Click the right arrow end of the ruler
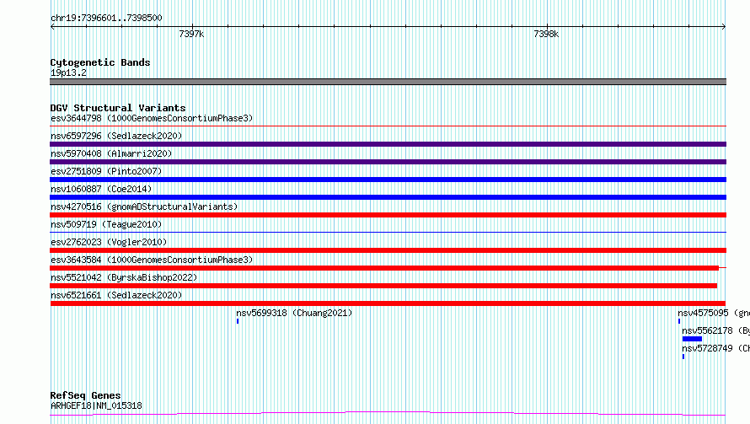Viewport: 750px width, 424px height. [723, 27]
